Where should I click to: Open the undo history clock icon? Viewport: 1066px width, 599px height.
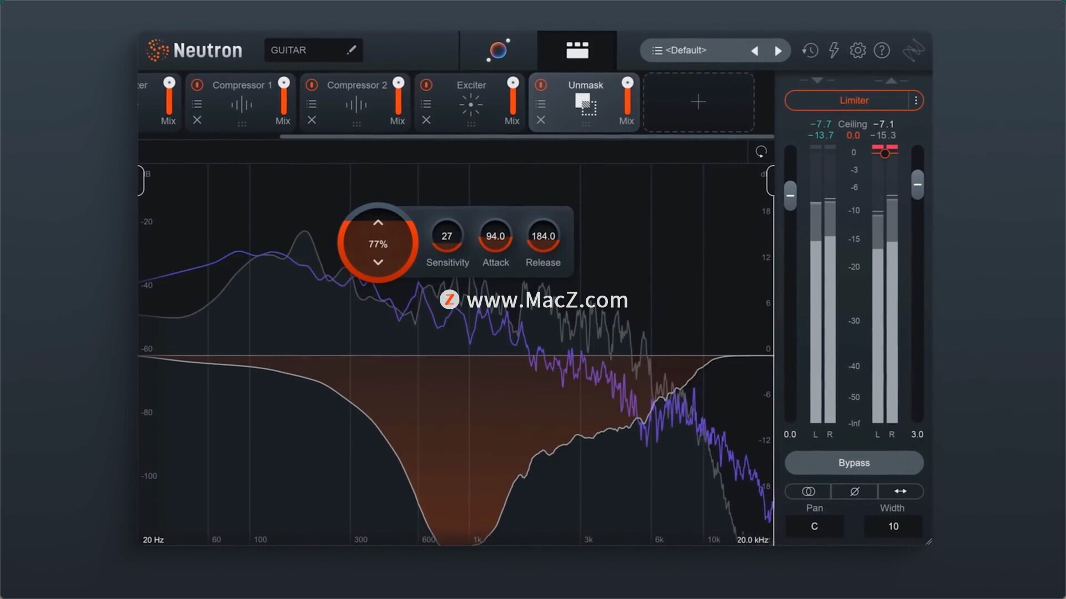coord(810,50)
